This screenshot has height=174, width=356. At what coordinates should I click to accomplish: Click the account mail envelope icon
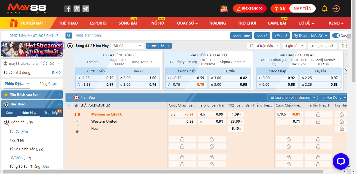point(52,63)
